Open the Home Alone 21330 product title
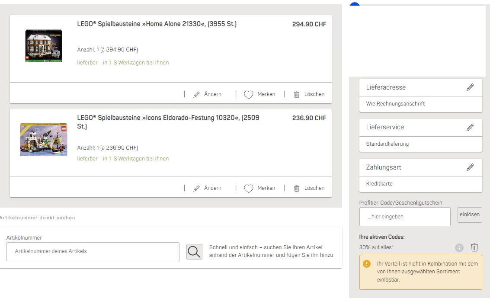Screen dimensions: 490x298 157,24
